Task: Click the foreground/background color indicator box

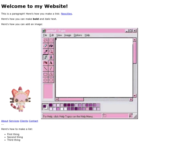Action: pos(45,107)
